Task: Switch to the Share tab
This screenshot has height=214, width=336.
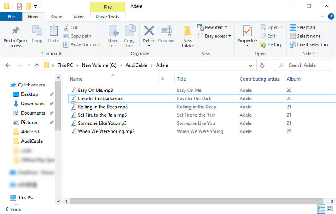Action: tap(57, 17)
